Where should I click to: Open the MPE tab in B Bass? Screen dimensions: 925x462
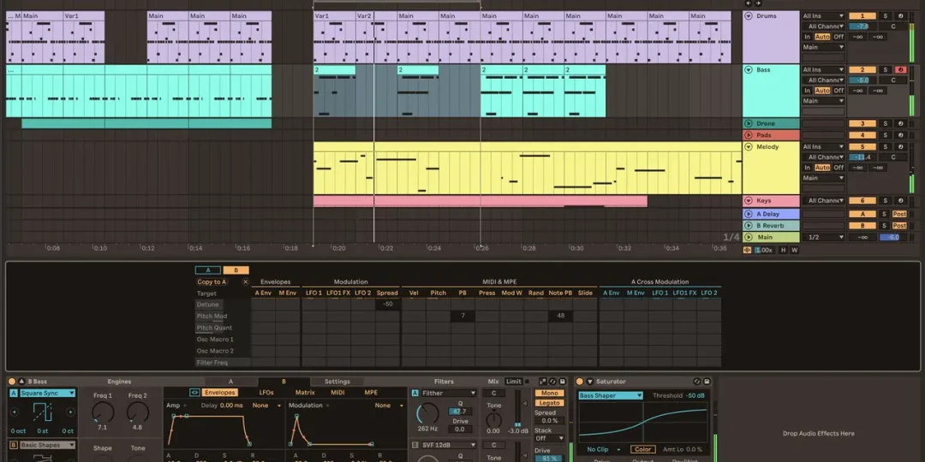[x=371, y=393]
